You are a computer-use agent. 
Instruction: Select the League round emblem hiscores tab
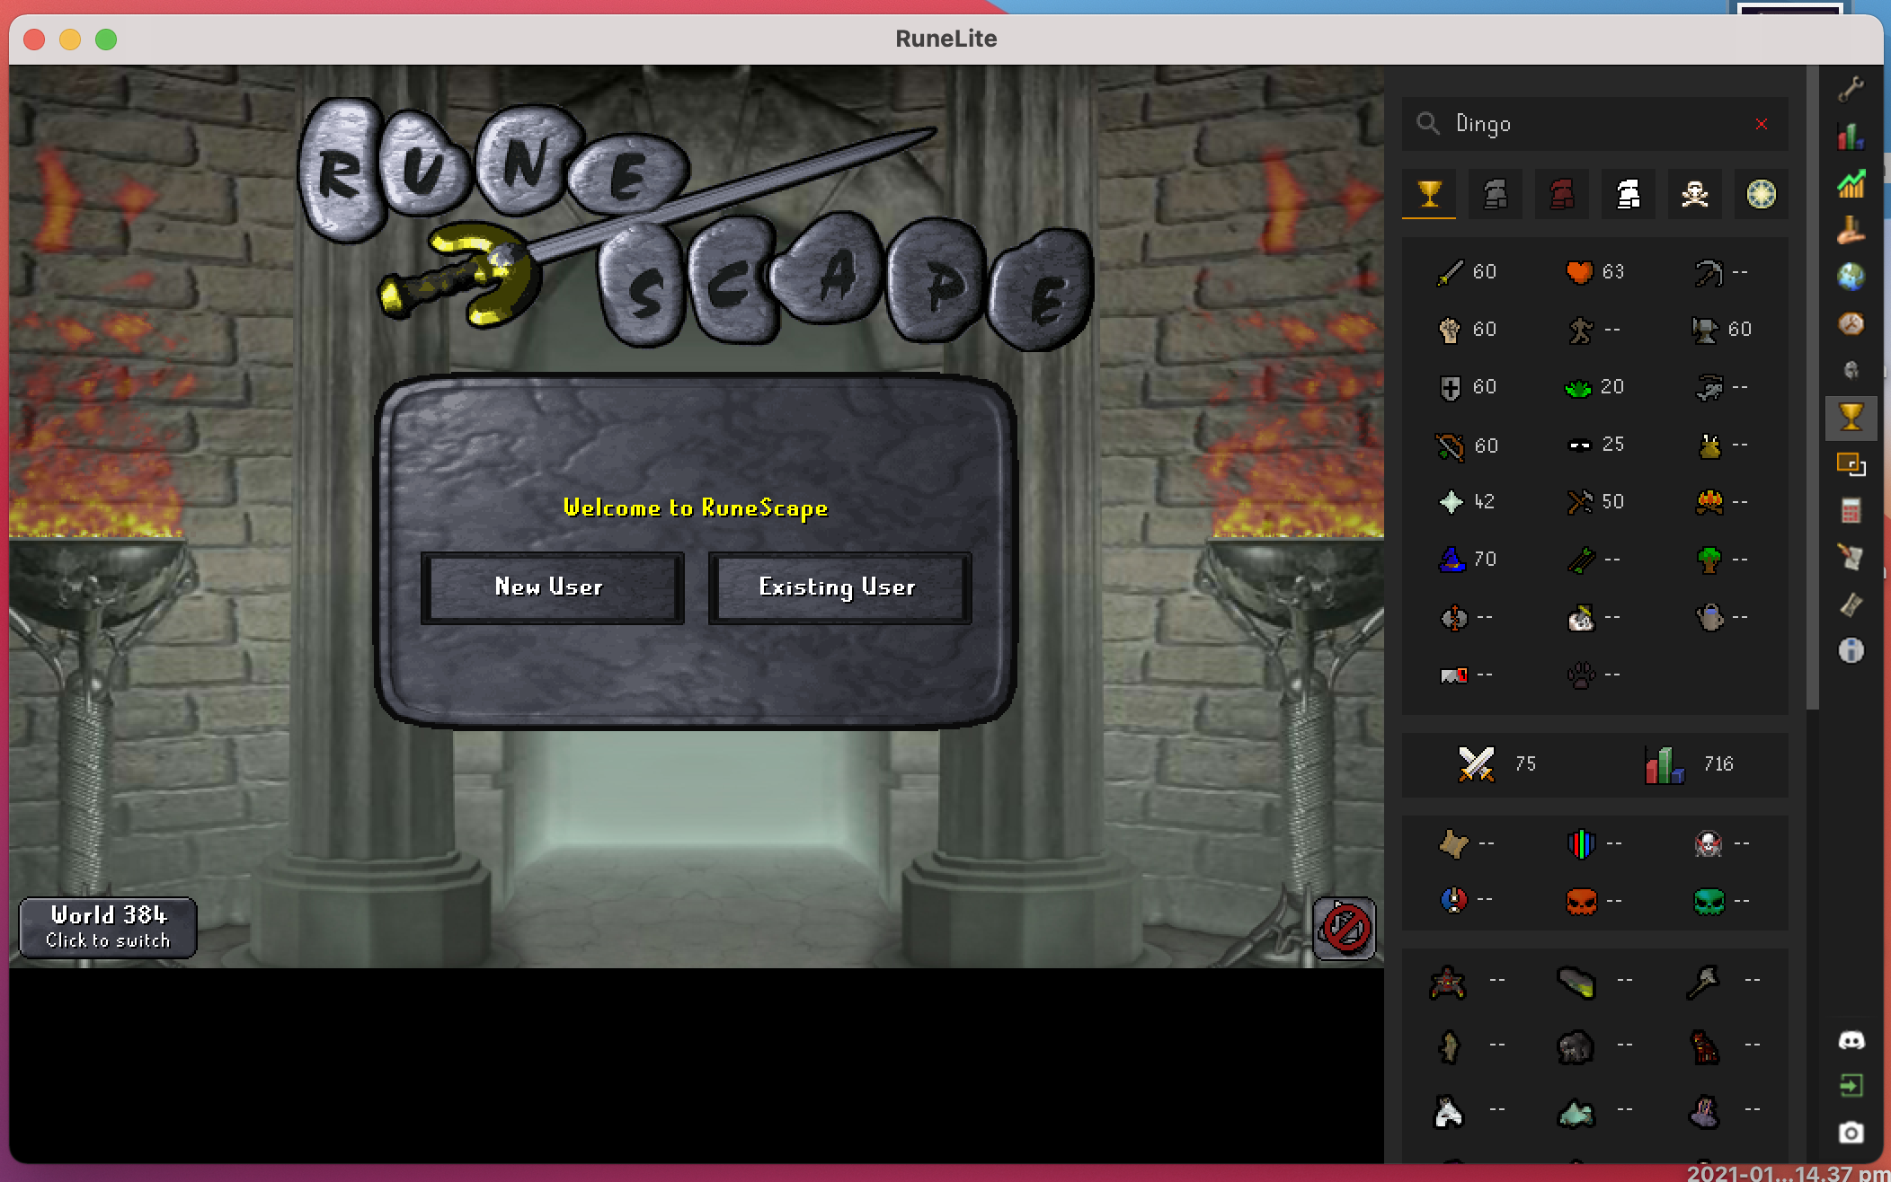tap(1762, 194)
